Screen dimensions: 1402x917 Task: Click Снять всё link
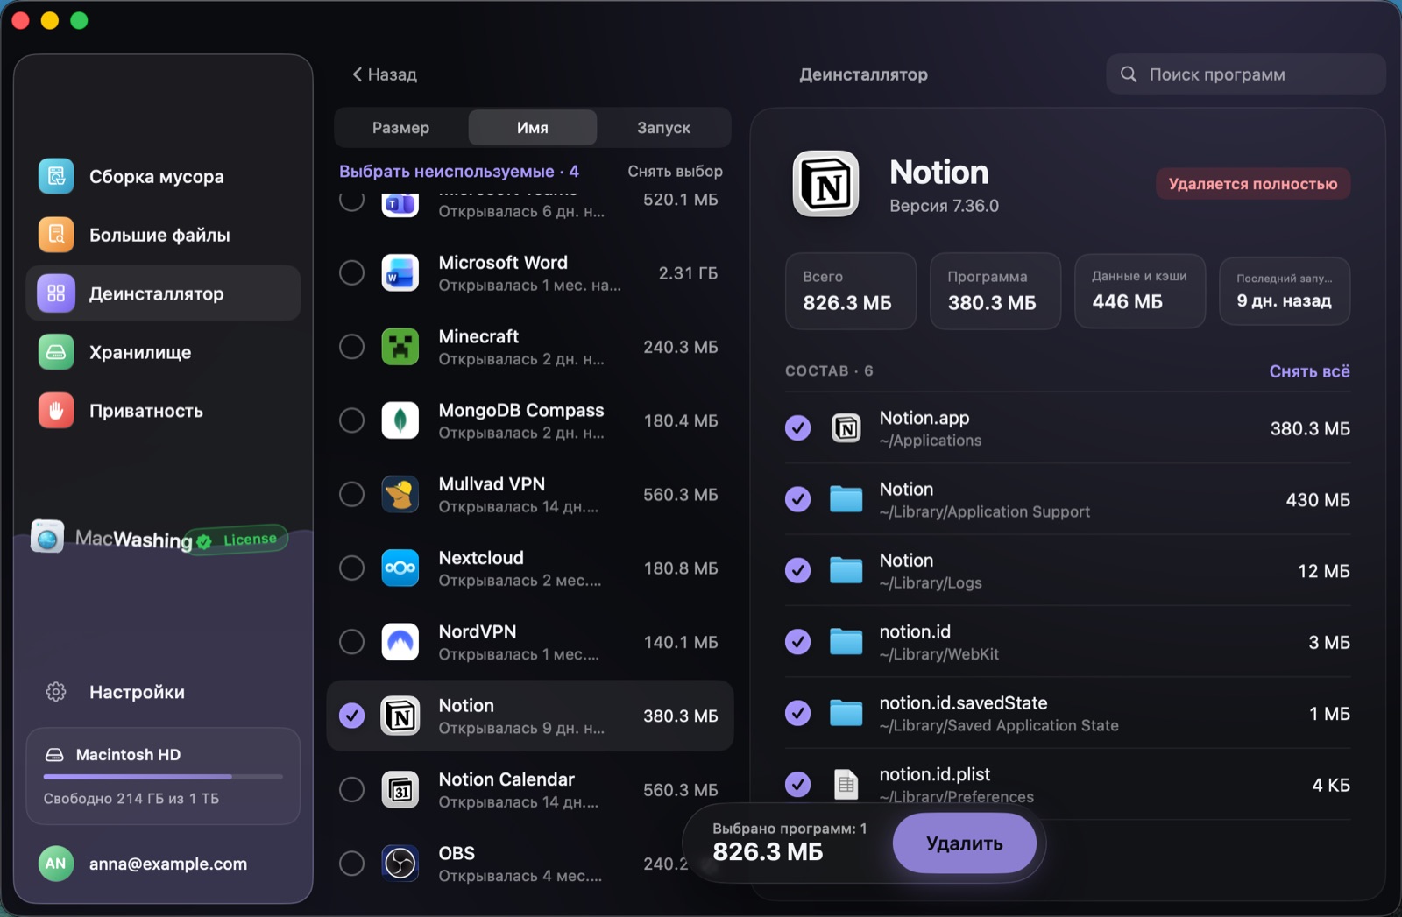(x=1309, y=371)
